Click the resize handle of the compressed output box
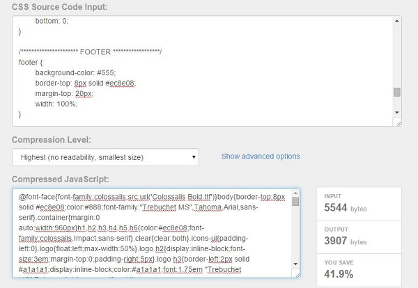The width and height of the screenshot is (418, 288). (x=296, y=274)
